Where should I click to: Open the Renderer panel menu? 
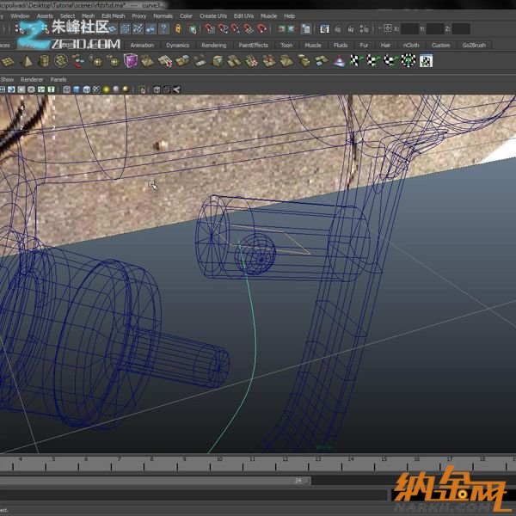tap(32, 79)
